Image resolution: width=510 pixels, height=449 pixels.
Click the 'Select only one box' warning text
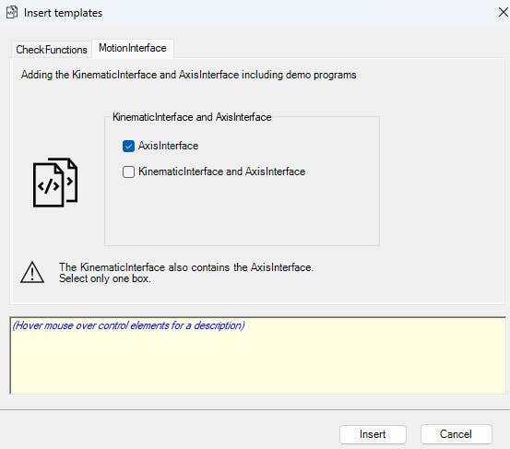pyautogui.click(x=105, y=278)
